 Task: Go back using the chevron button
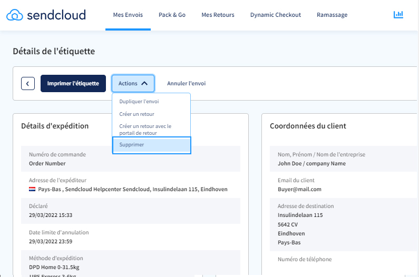[28, 84]
